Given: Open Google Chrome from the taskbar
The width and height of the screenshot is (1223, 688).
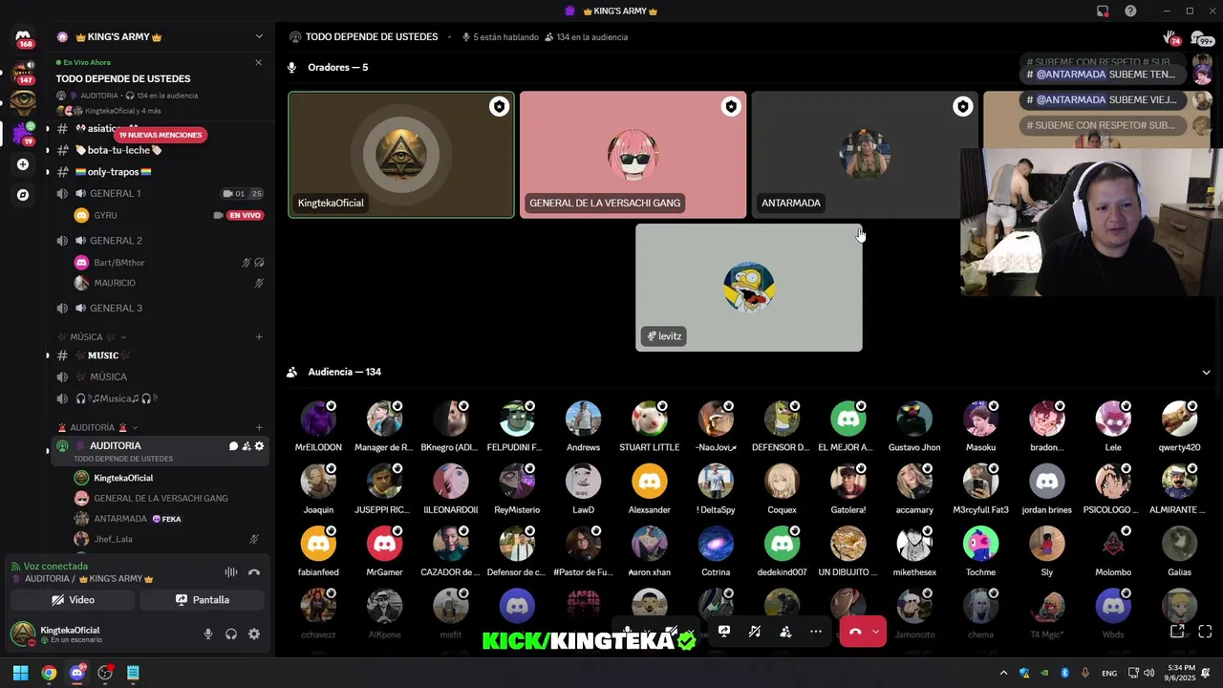Looking at the screenshot, I should point(49,673).
